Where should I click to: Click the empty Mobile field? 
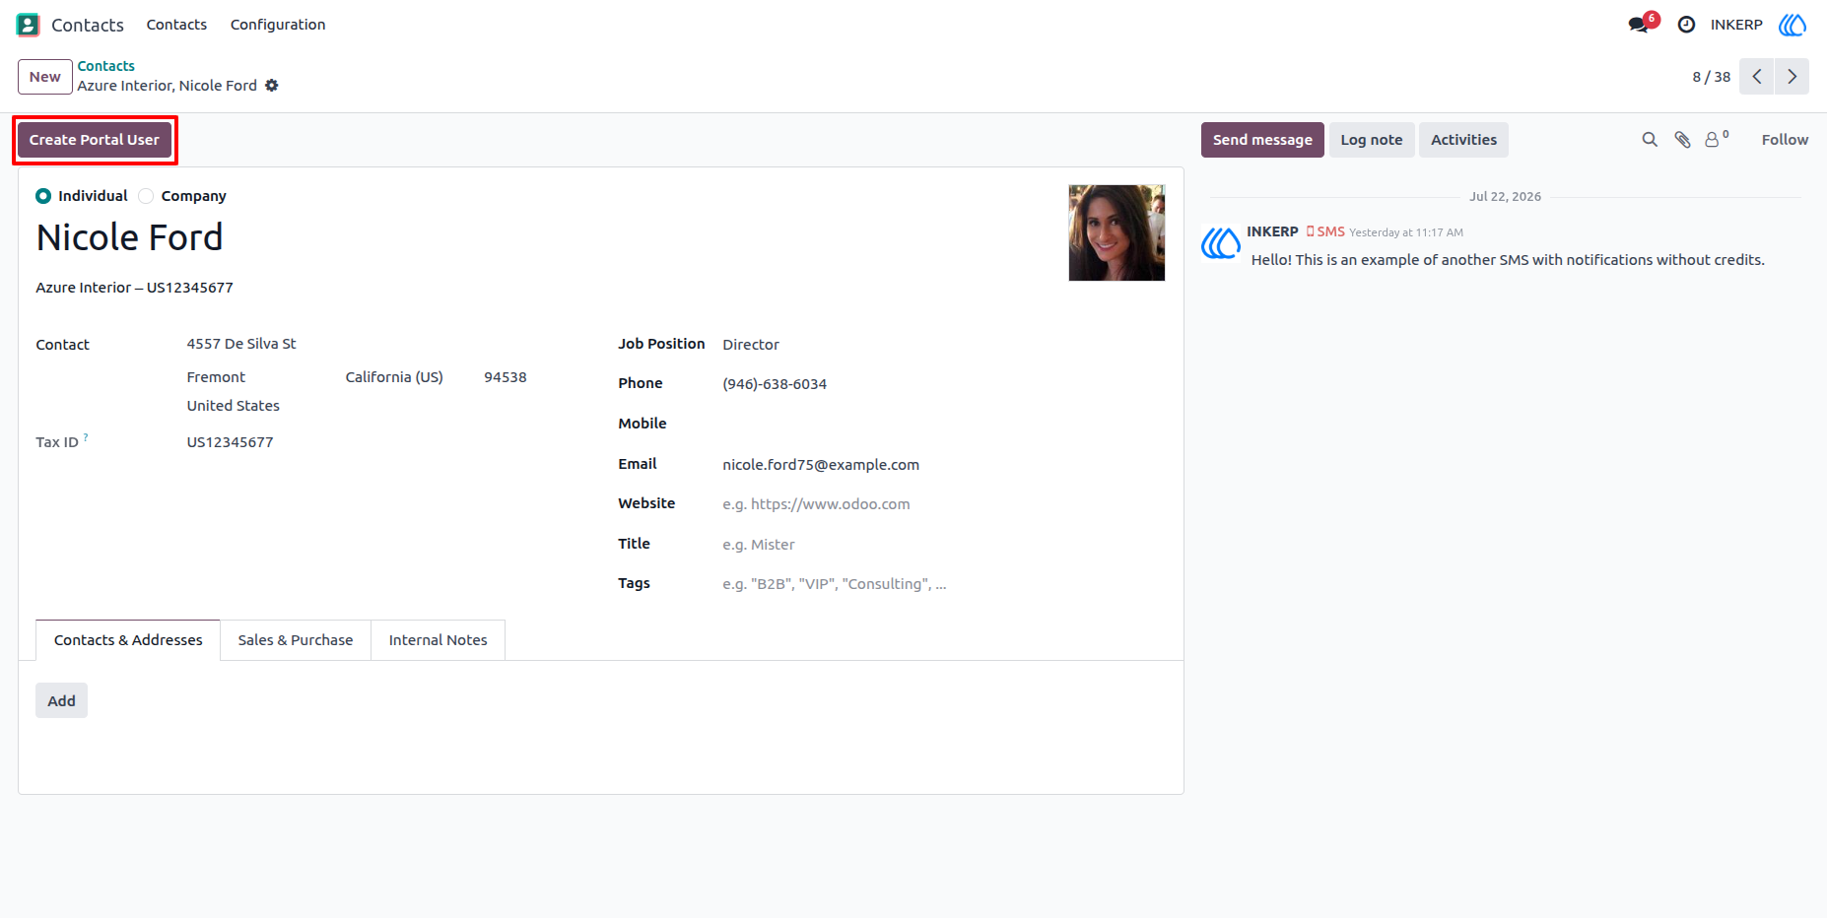point(943,424)
